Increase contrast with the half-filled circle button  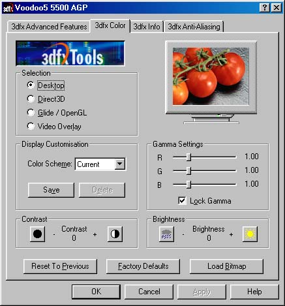pos(115,234)
